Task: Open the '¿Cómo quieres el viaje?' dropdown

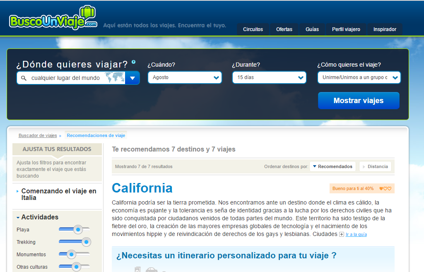Action: coord(359,77)
